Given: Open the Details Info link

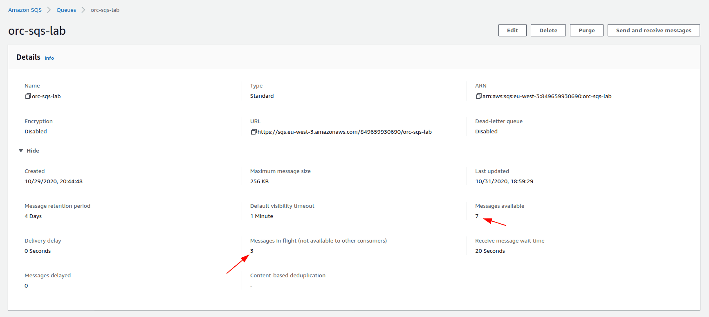Looking at the screenshot, I should tap(49, 58).
